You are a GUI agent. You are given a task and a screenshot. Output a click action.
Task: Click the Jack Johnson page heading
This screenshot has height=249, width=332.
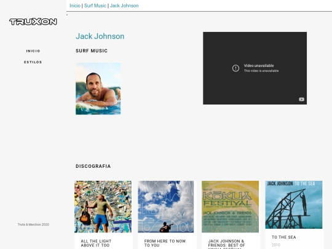coord(100,36)
